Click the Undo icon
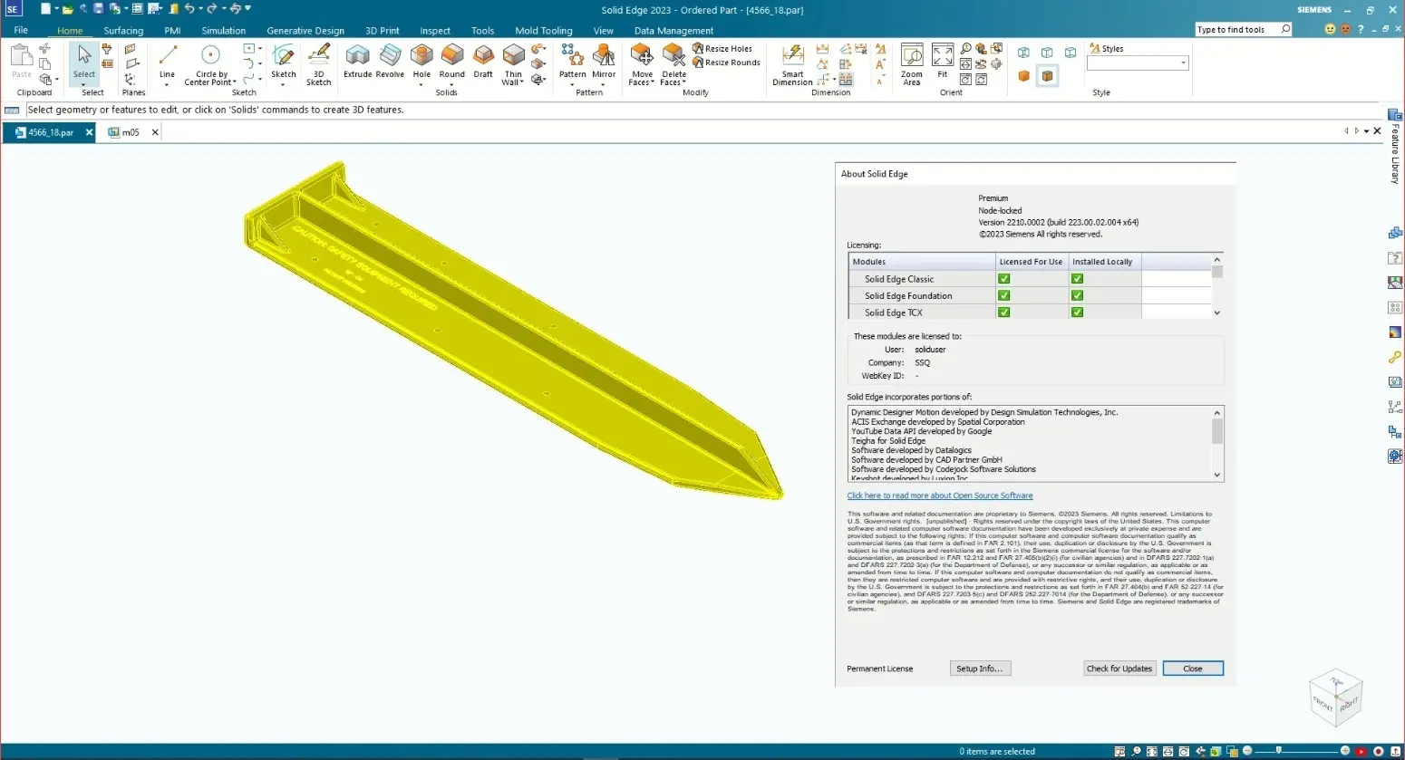The height and width of the screenshot is (760, 1405). pos(189,8)
